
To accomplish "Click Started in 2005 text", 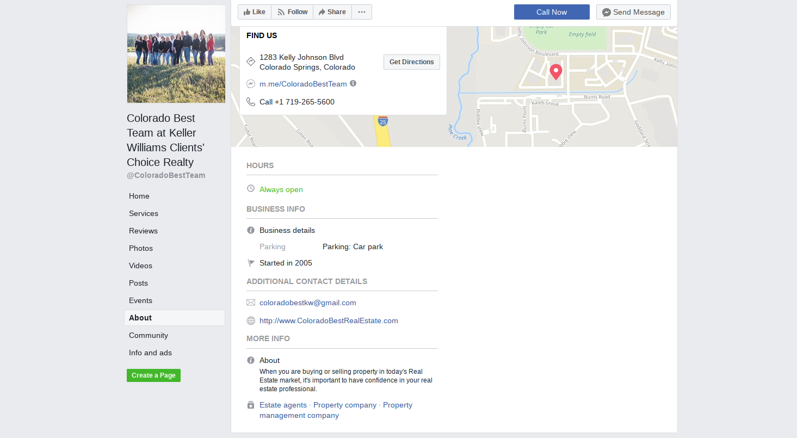I will tap(286, 263).
